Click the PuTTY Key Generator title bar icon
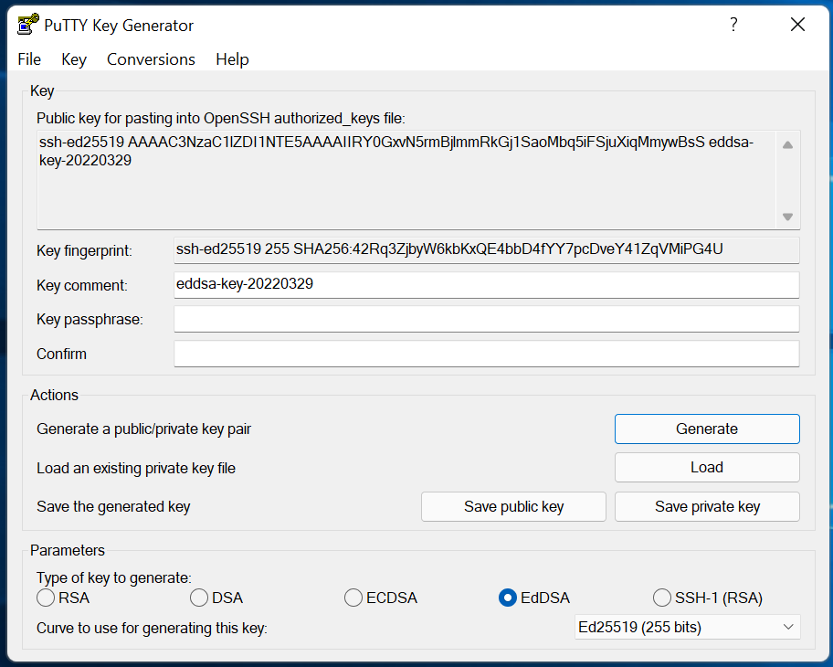 point(26,25)
